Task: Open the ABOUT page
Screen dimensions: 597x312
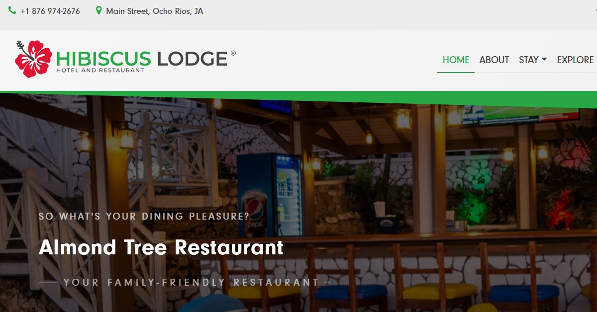Action: (494, 60)
